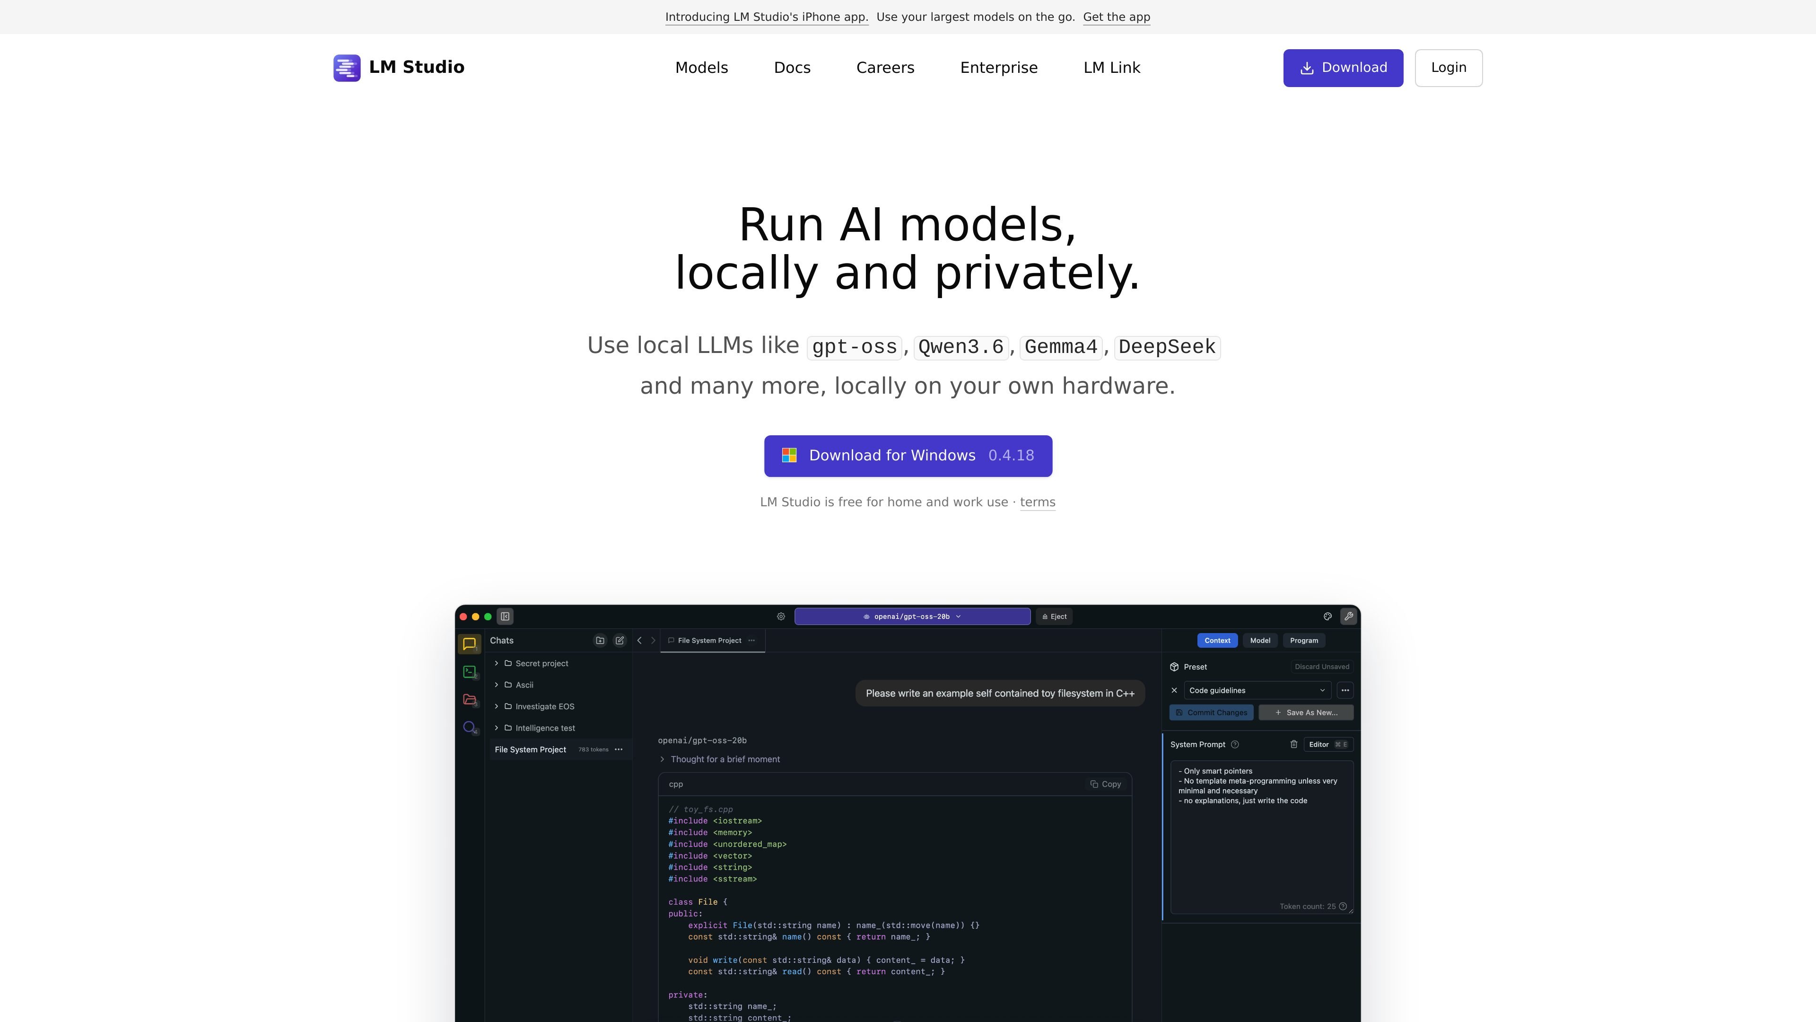
Task: Click the new chat compose icon
Action: point(620,641)
